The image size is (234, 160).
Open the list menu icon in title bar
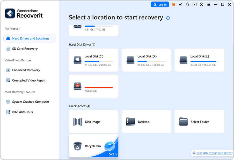point(208,4)
